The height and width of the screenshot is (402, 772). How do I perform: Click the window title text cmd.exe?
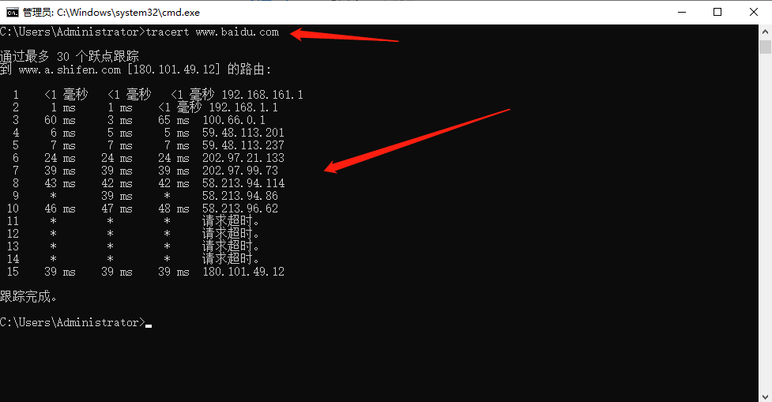(111, 13)
